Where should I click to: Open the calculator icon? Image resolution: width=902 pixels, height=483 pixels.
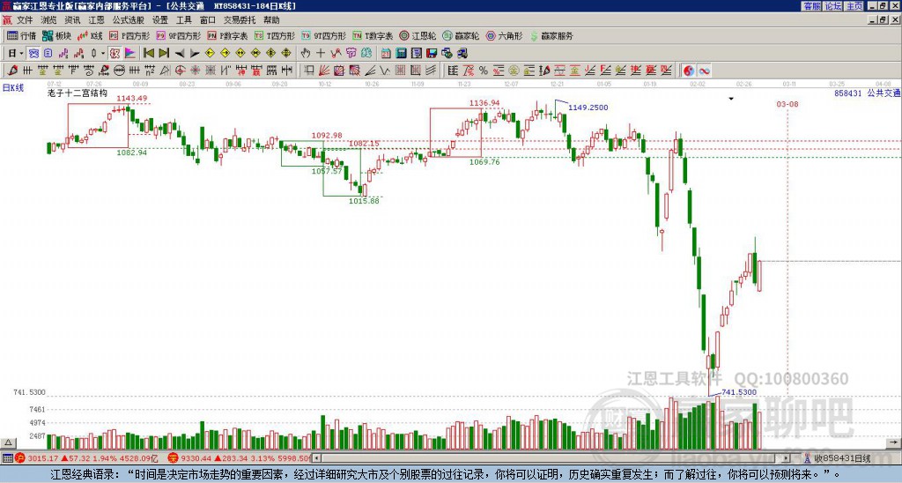point(401,53)
